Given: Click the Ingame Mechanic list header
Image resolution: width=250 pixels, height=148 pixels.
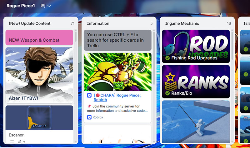Looking at the screenshot, I should point(182,23).
